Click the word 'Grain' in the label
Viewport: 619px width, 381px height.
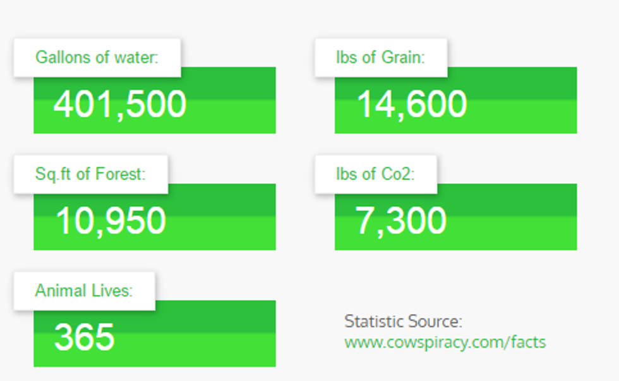(x=402, y=57)
